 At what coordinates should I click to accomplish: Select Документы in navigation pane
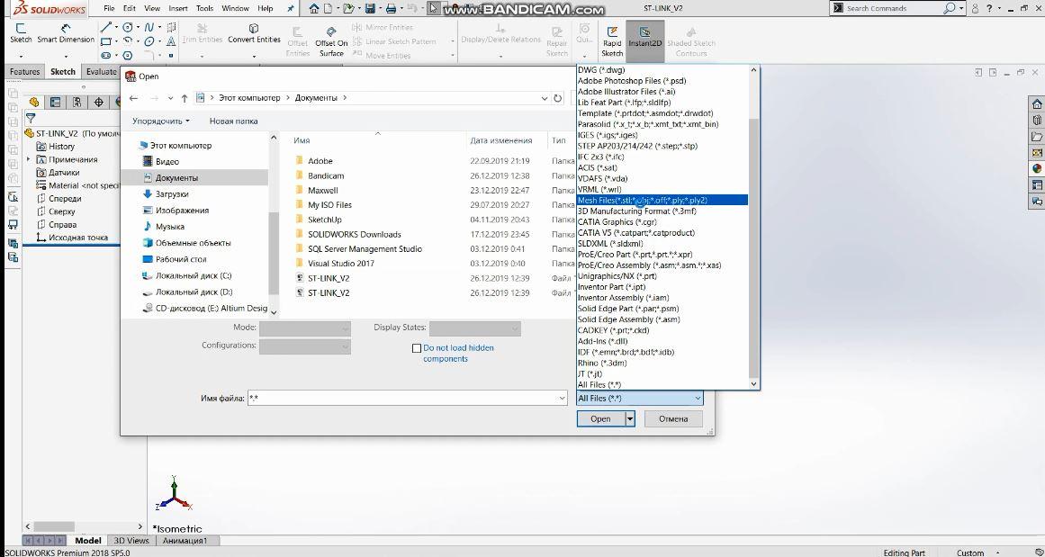point(176,178)
